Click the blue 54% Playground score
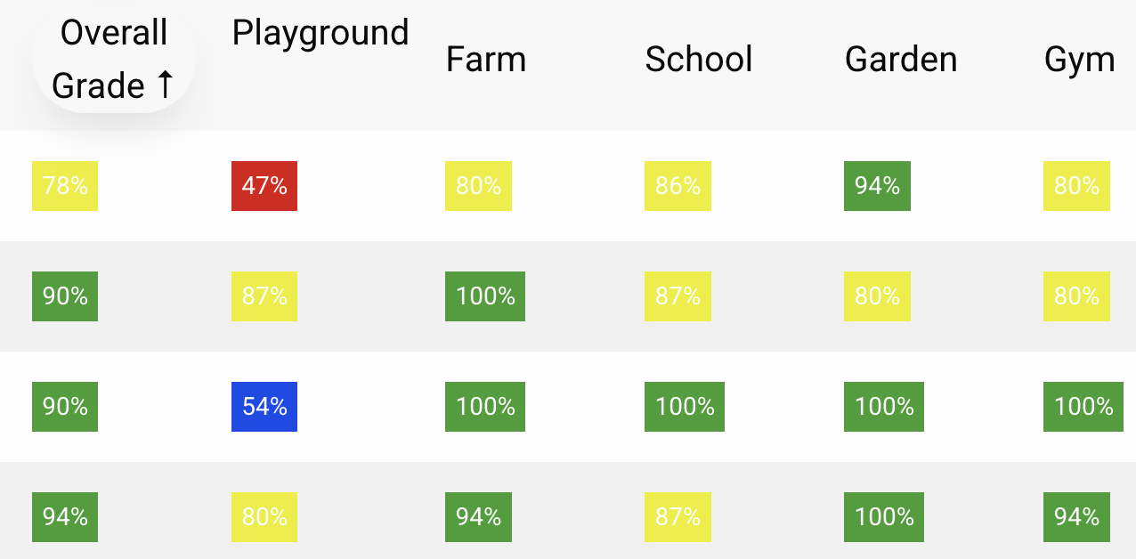 [x=264, y=407]
